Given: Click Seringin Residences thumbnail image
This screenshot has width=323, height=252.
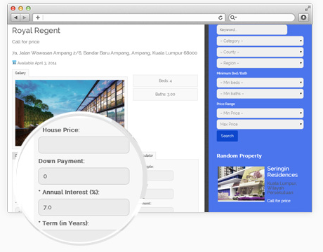Looking at the screenshot, I should pos(241,184).
